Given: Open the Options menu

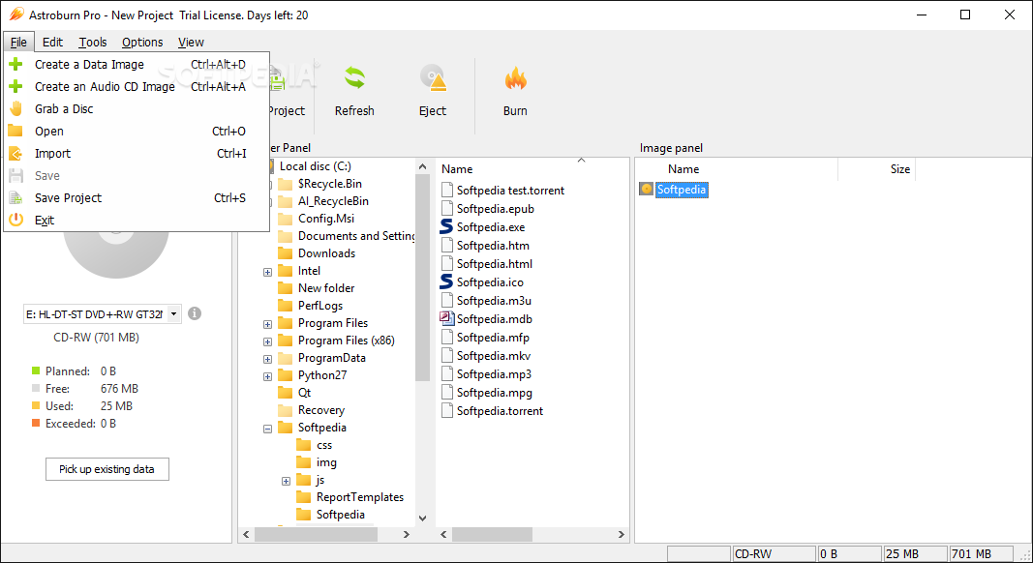Looking at the screenshot, I should 142,43.
